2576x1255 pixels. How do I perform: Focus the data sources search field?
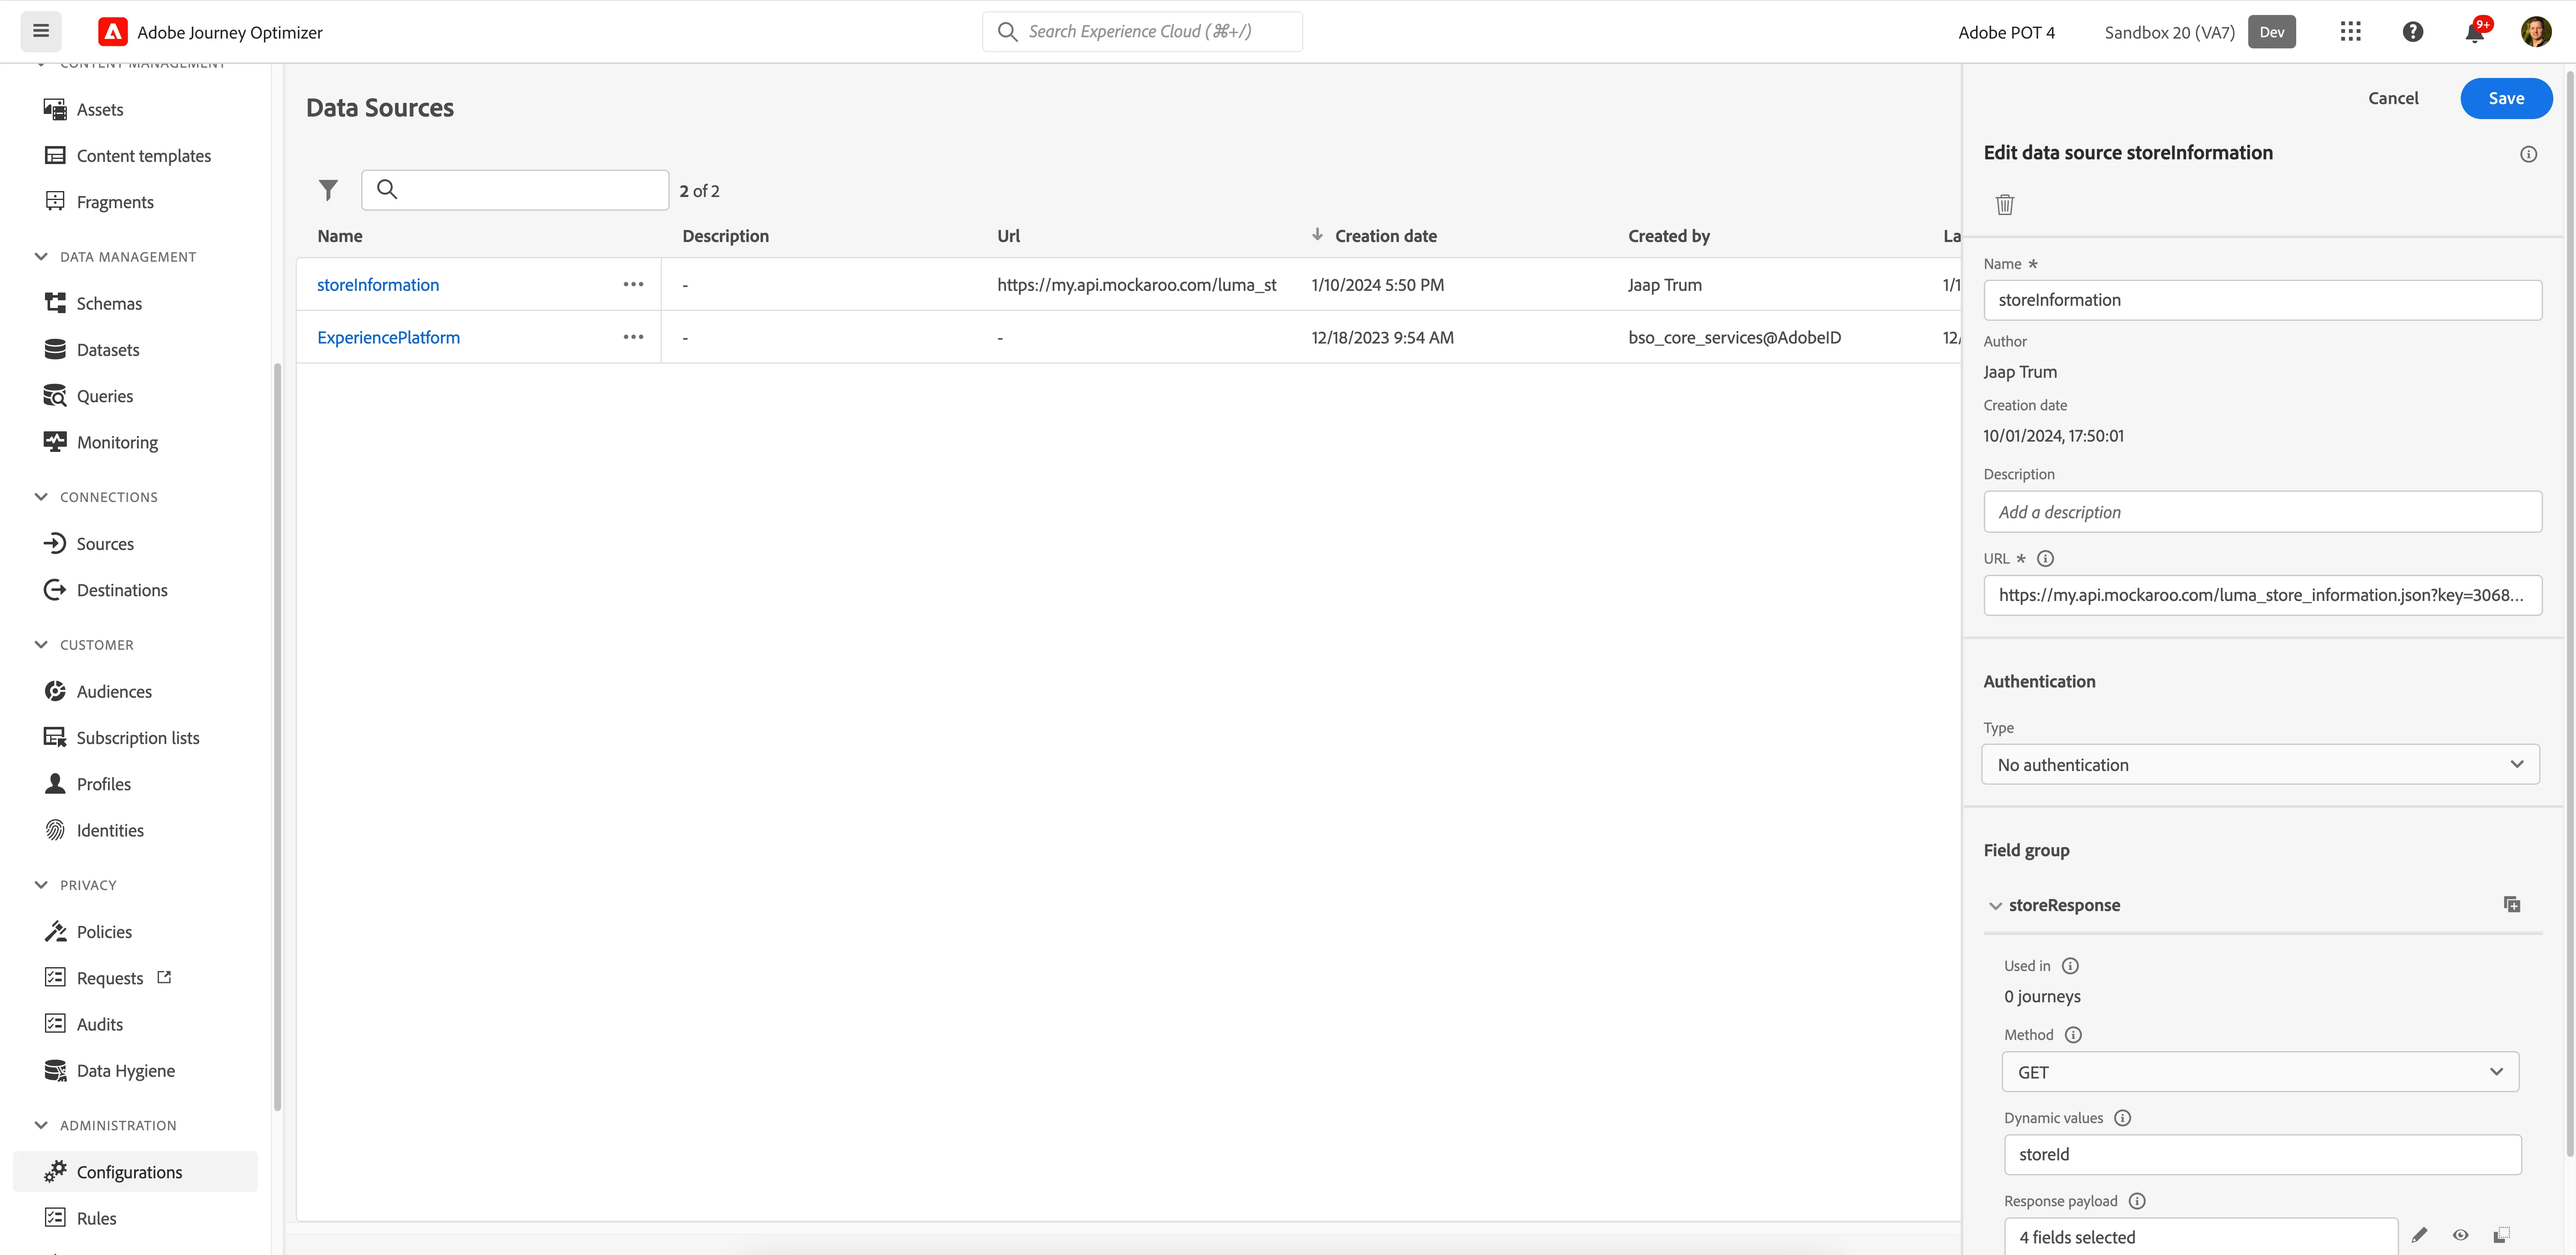515,190
